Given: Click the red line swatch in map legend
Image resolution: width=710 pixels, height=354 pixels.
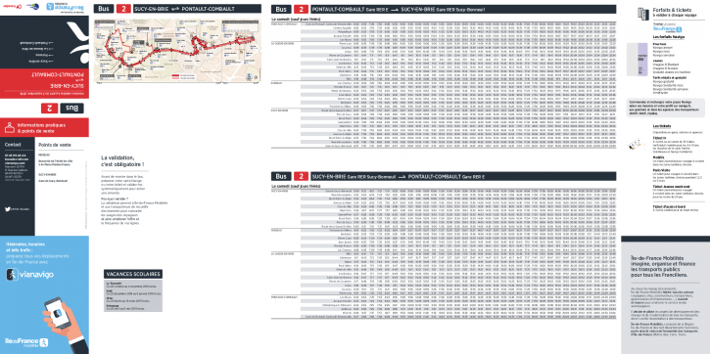Looking at the screenshot, I should [x=176, y=75].
